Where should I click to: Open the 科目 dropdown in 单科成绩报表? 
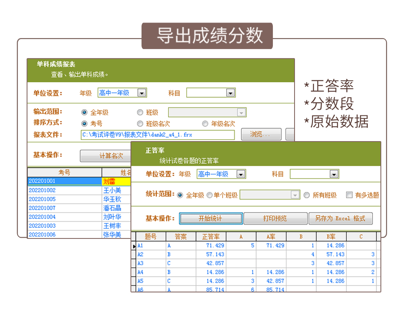[x=230, y=93]
